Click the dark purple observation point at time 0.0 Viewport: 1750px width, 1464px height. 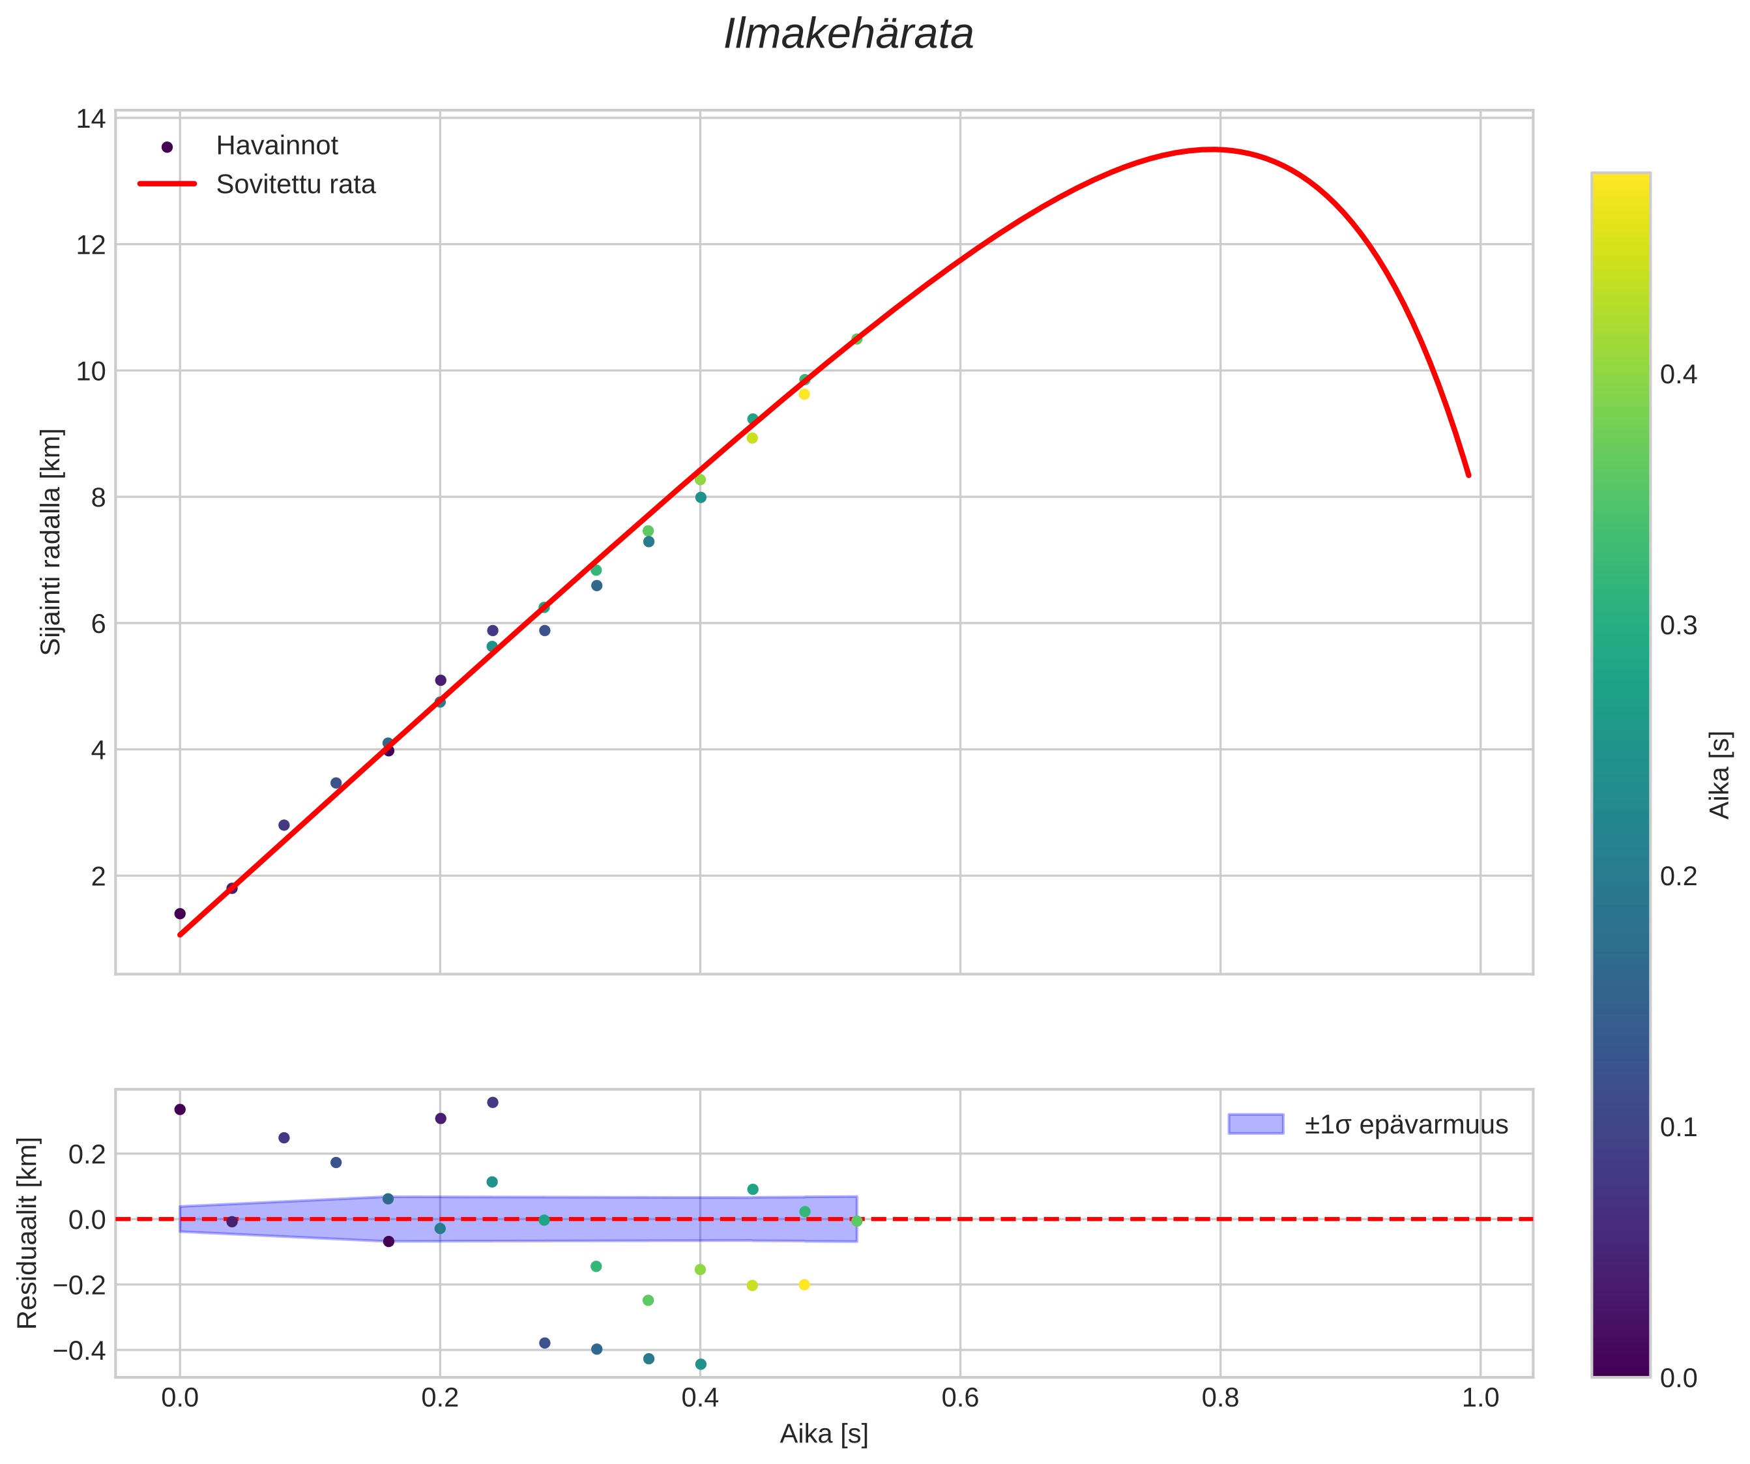pos(180,913)
